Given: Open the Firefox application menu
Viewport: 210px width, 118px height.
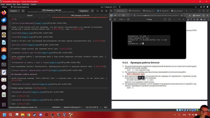Looking at the screenshot, I should [x=207, y=15].
